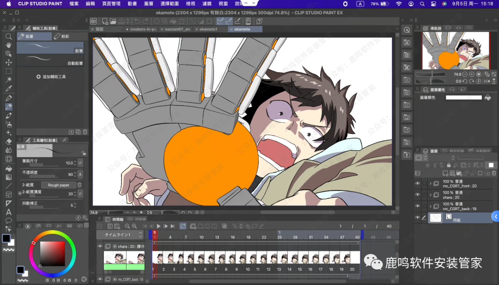
Task: Toggle visibility of the 用紙 paper layer
Action: click(x=418, y=218)
